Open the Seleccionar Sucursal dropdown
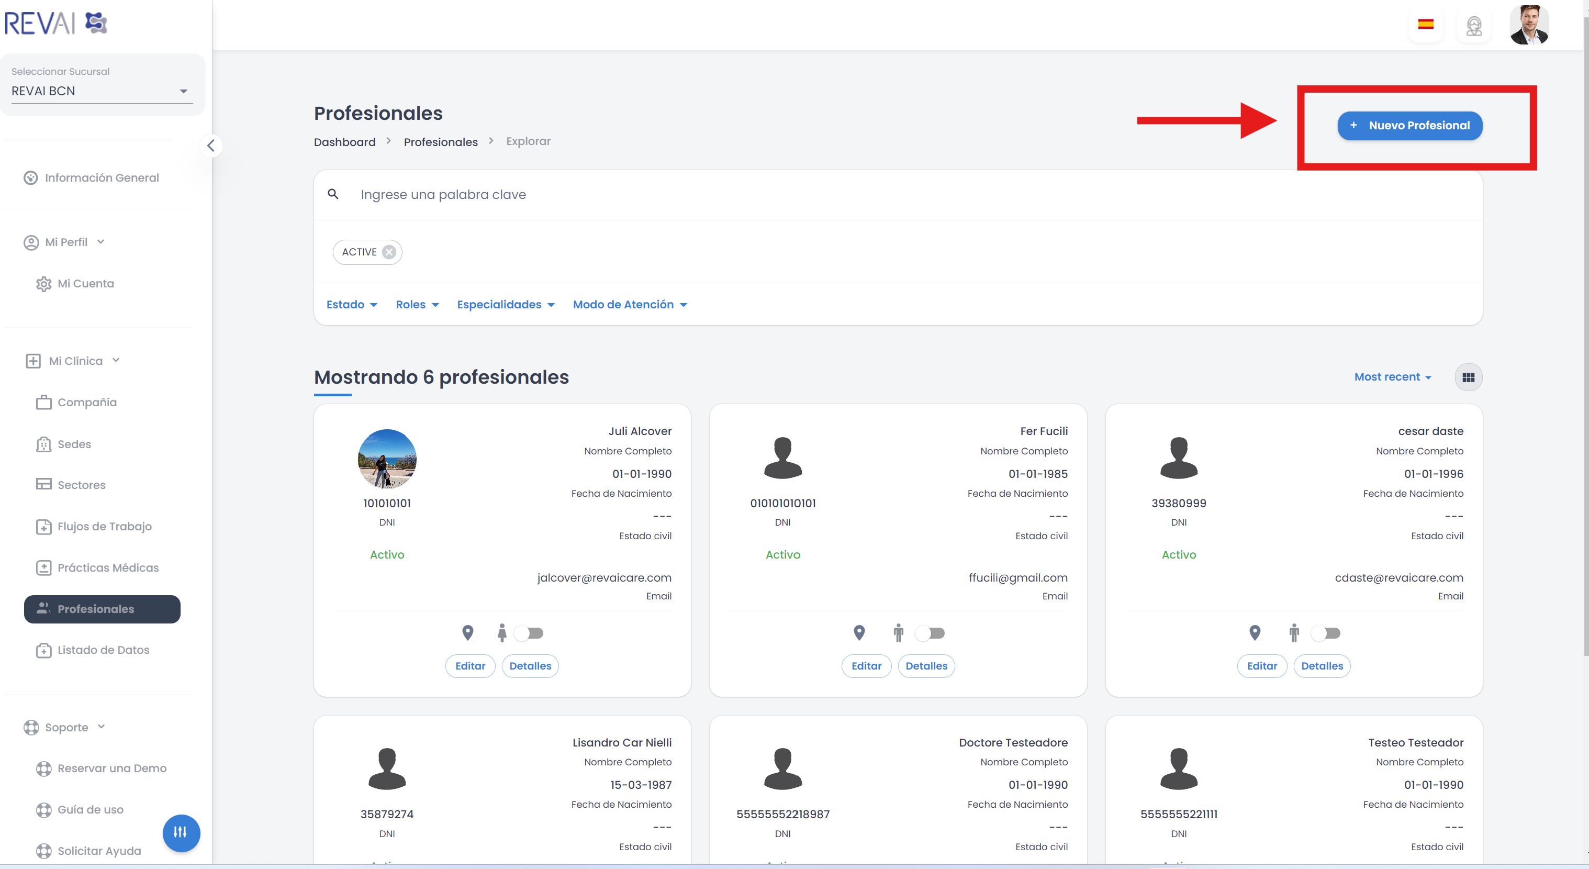 tap(102, 91)
